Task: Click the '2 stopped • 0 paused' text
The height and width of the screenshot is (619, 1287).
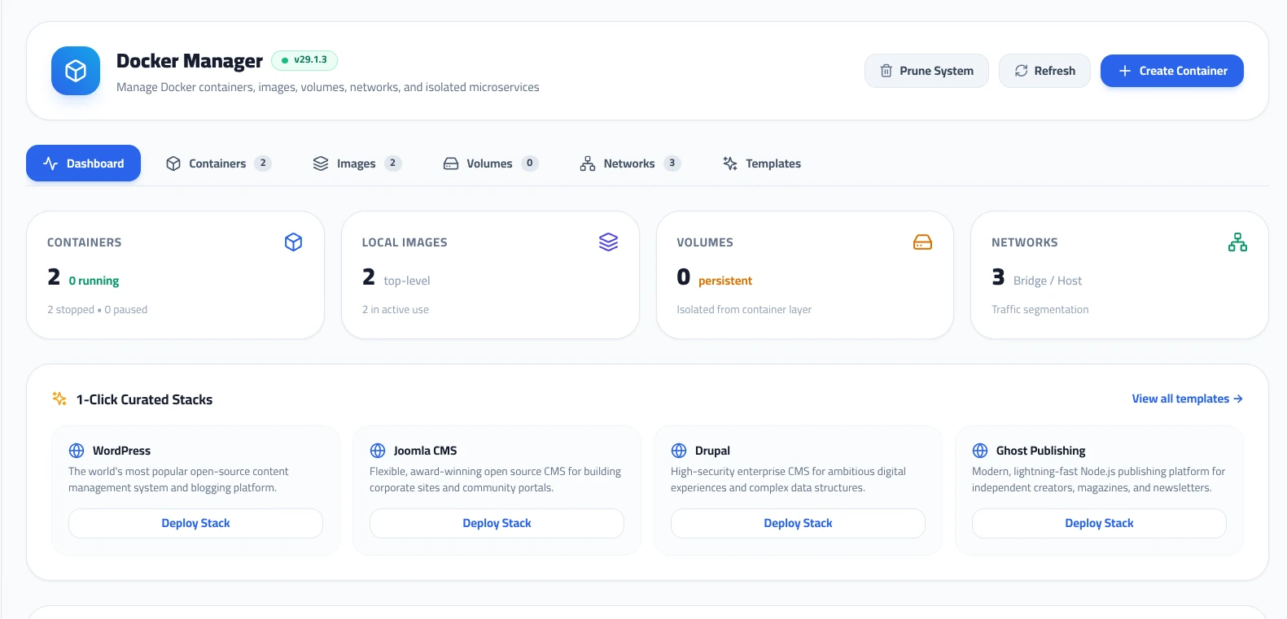Action: click(x=97, y=310)
